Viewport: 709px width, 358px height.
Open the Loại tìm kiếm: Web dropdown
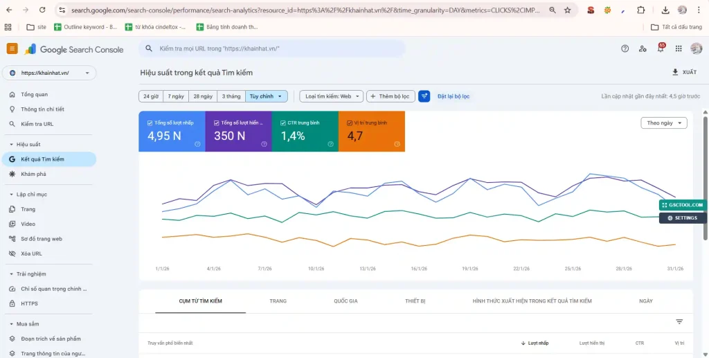click(x=332, y=96)
